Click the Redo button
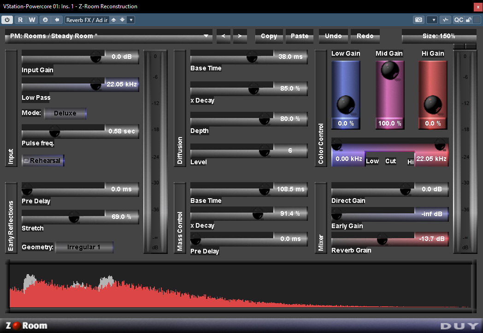The height and width of the screenshot is (333, 483). pyautogui.click(x=365, y=36)
